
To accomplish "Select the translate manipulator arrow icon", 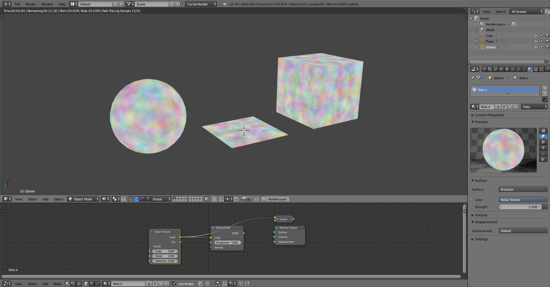I will click(x=136, y=199).
